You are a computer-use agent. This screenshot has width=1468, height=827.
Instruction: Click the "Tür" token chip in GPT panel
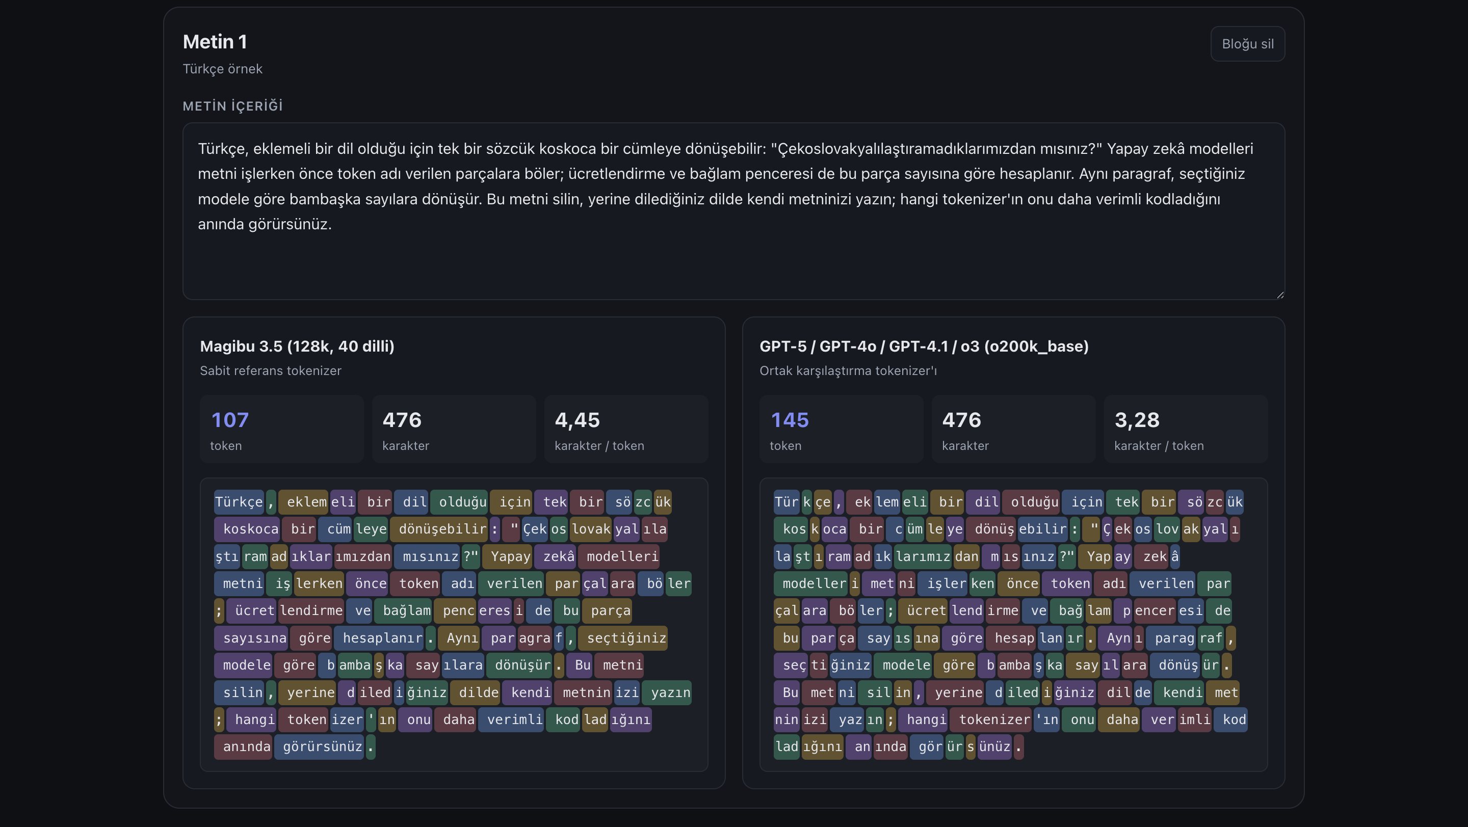coord(787,502)
